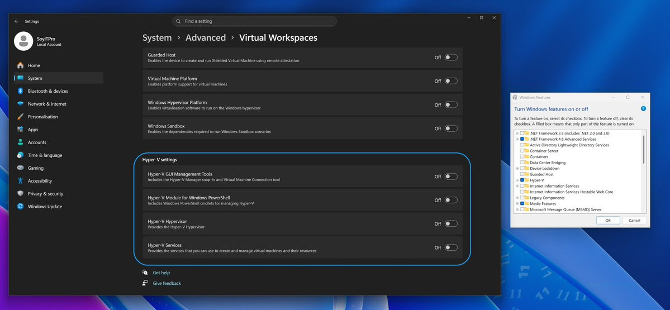Click the Bluetooth & devices icon
Image resolution: width=670 pixels, height=310 pixels.
point(20,91)
